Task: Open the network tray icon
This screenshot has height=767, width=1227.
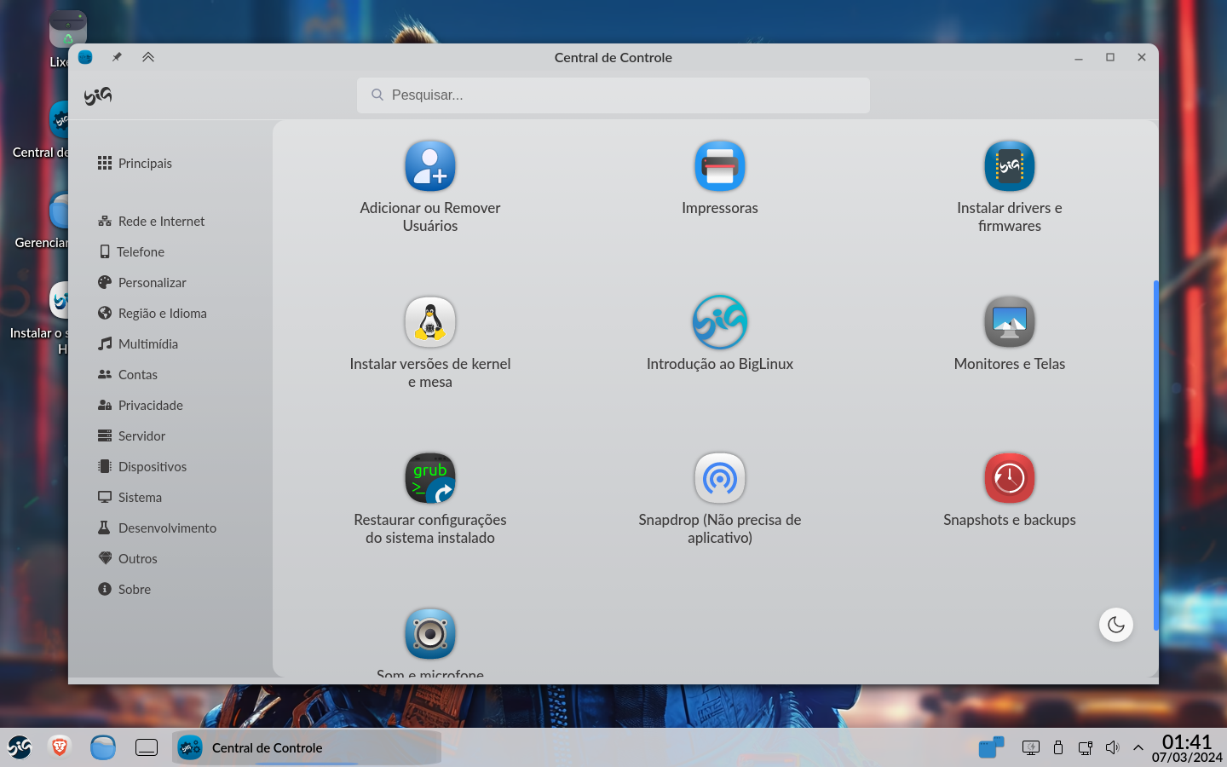Action: coord(1086,747)
